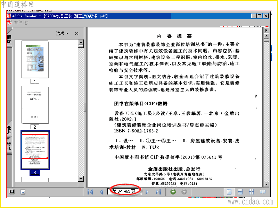Open the 选项 dropdown in pages panel
278x208 pixels.
[62, 33]
